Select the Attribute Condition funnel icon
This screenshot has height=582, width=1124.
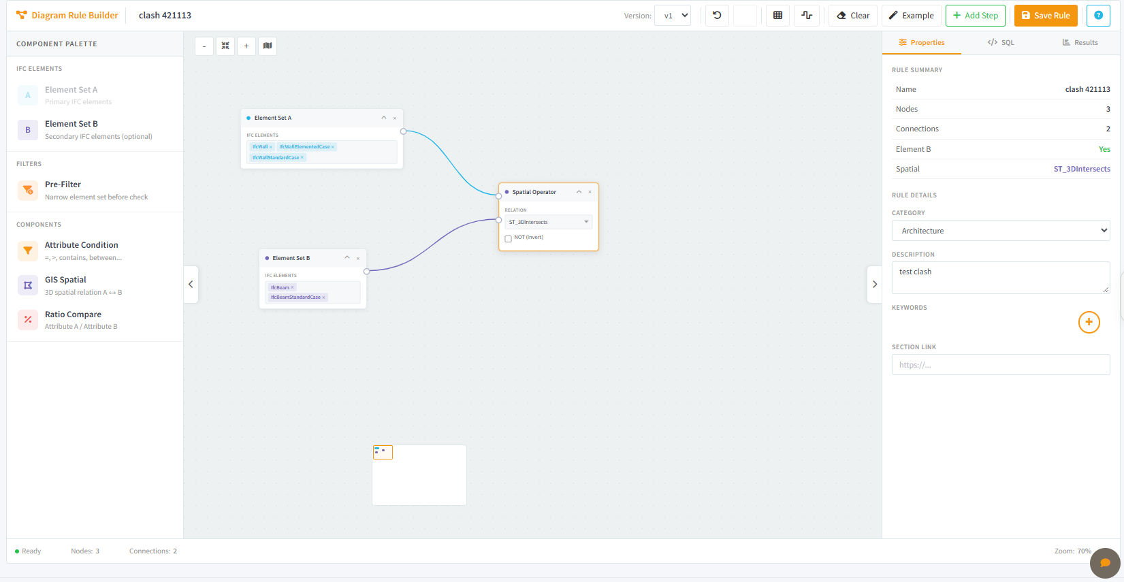(x=28, y=250)
